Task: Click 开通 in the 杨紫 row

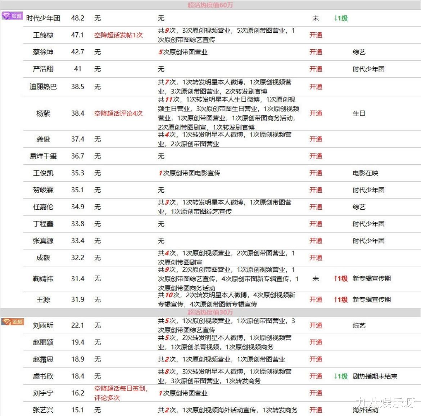Action: pos(316,113)
